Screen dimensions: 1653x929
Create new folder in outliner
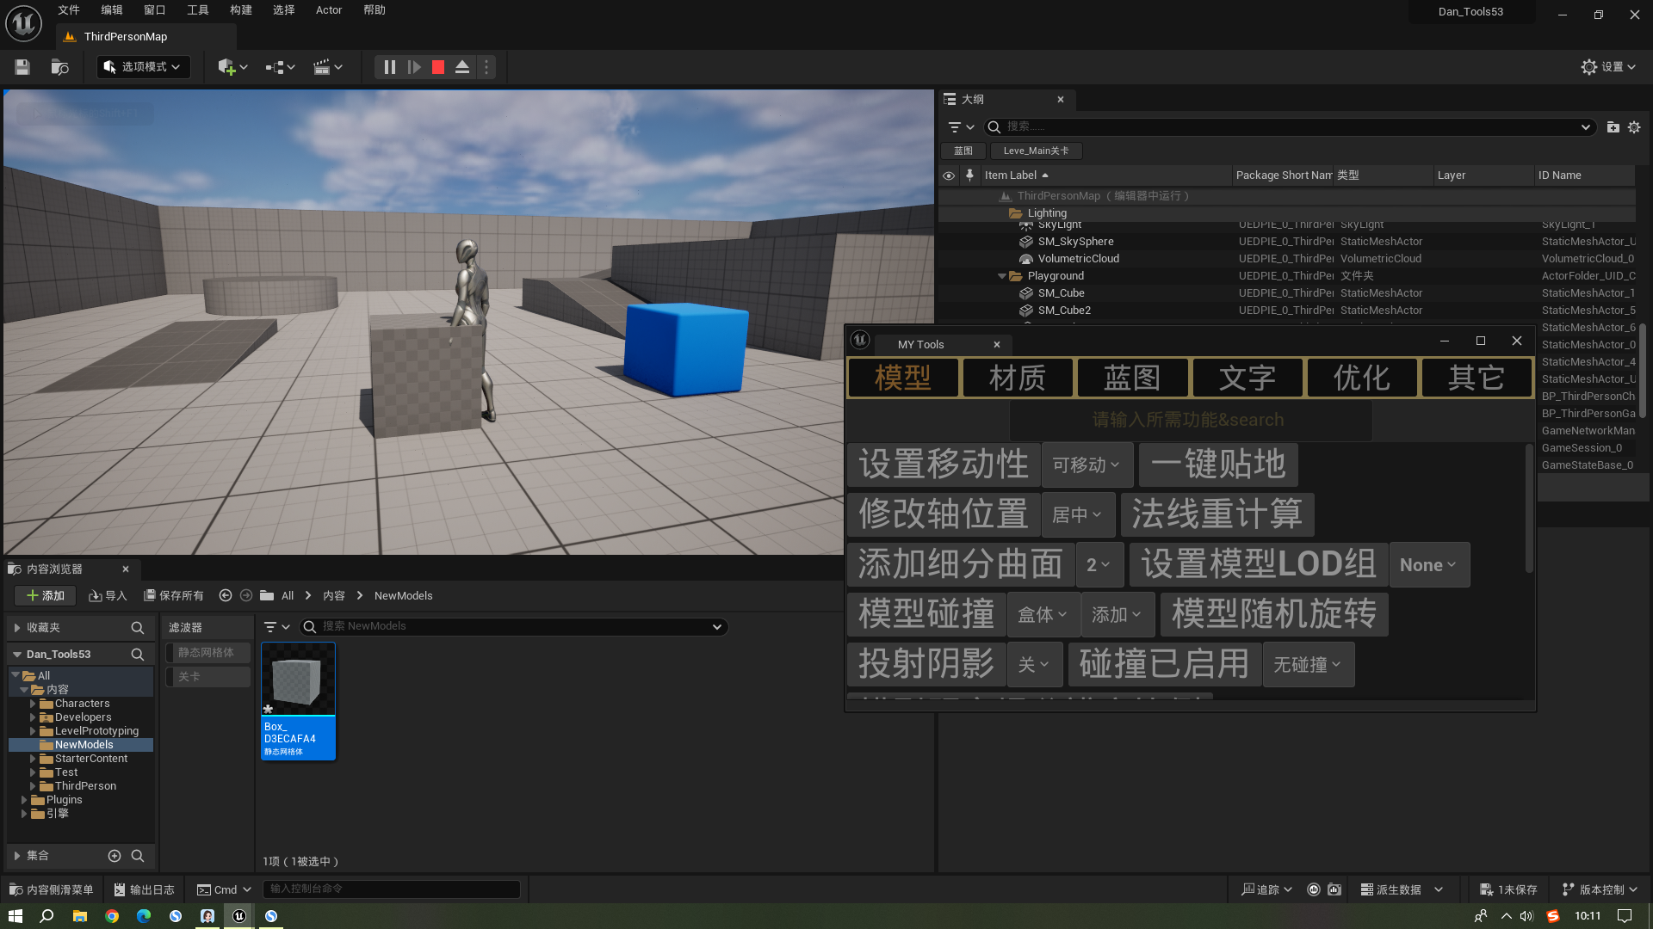[1613, 127]
